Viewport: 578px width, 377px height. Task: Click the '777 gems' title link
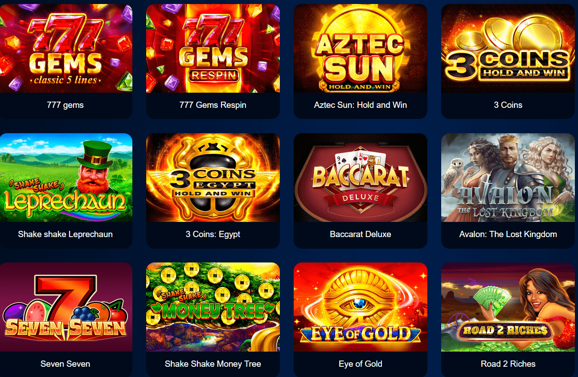click(65, 105)
